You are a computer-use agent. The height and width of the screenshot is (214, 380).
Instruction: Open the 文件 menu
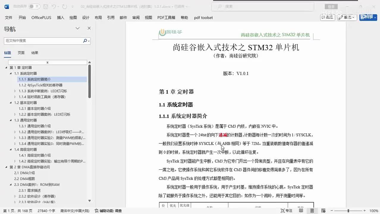click(x=9, y=18)
